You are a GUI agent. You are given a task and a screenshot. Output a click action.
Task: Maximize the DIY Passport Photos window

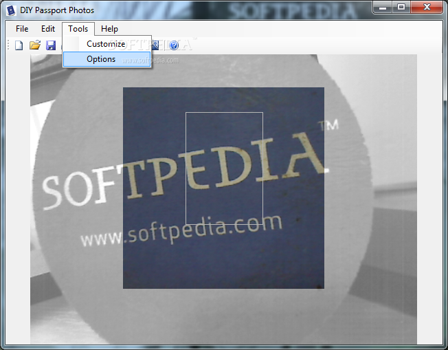pos(401,8)
